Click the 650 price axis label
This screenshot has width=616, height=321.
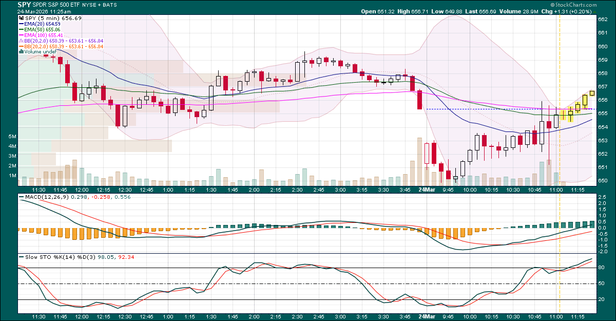click(603, 181)
